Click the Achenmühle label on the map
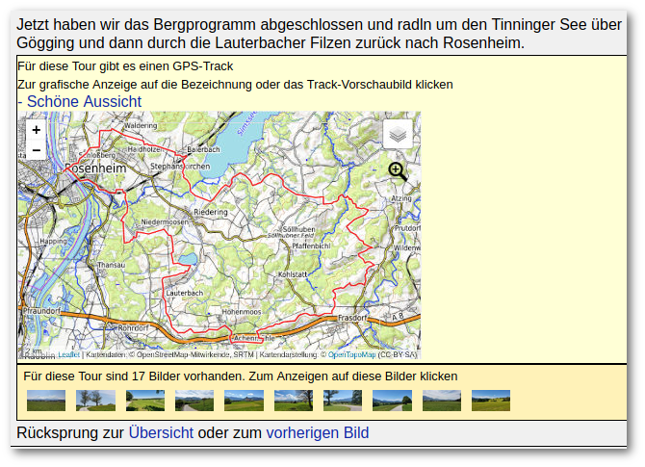 coord(254,338)
